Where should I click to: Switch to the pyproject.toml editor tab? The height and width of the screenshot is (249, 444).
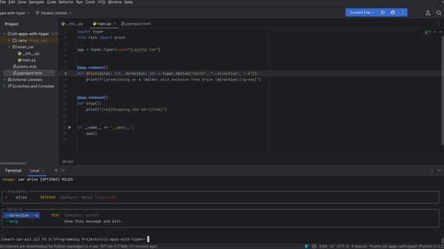click(136, 24)
